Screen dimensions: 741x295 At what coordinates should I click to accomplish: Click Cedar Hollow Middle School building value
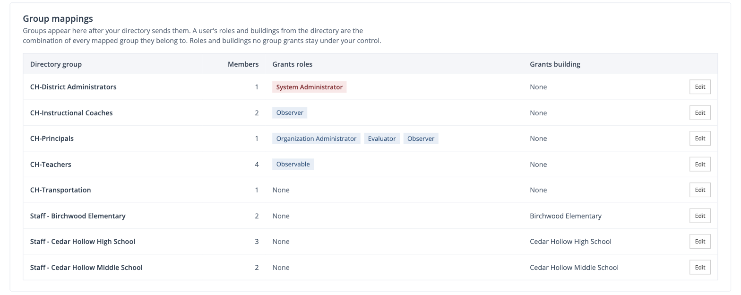click(x=574, y=268)
